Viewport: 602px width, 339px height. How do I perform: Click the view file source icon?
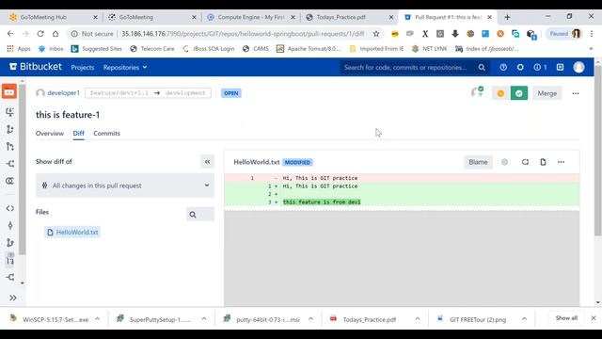pyautogui.click(x=543, y=162)
